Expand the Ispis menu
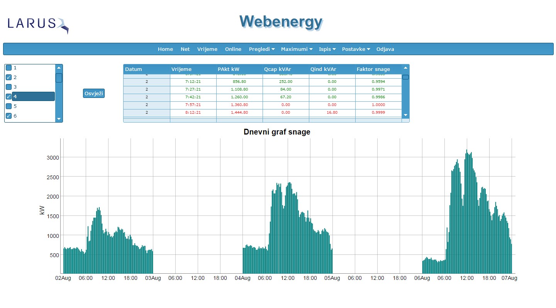The height and width of the screenshot is (308, 556). click(x=327, y=49)
